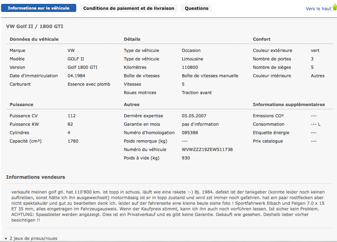Click registration date 04.1984
Screen dimensions: 337x242
point(76,76)
